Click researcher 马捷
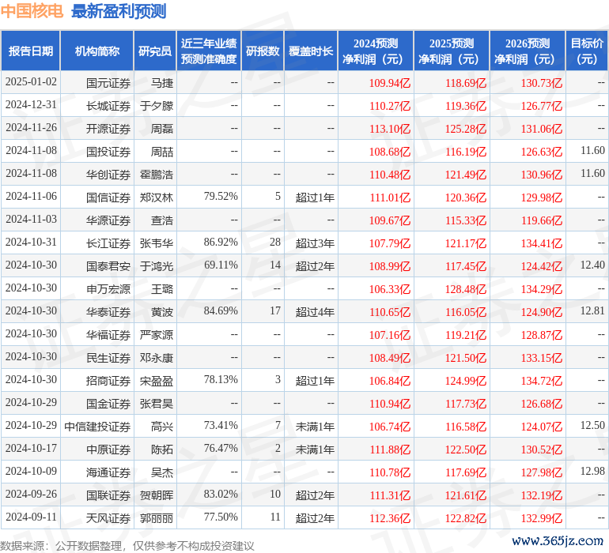Viewport: 609px width, 553px height. pos(162,83)
